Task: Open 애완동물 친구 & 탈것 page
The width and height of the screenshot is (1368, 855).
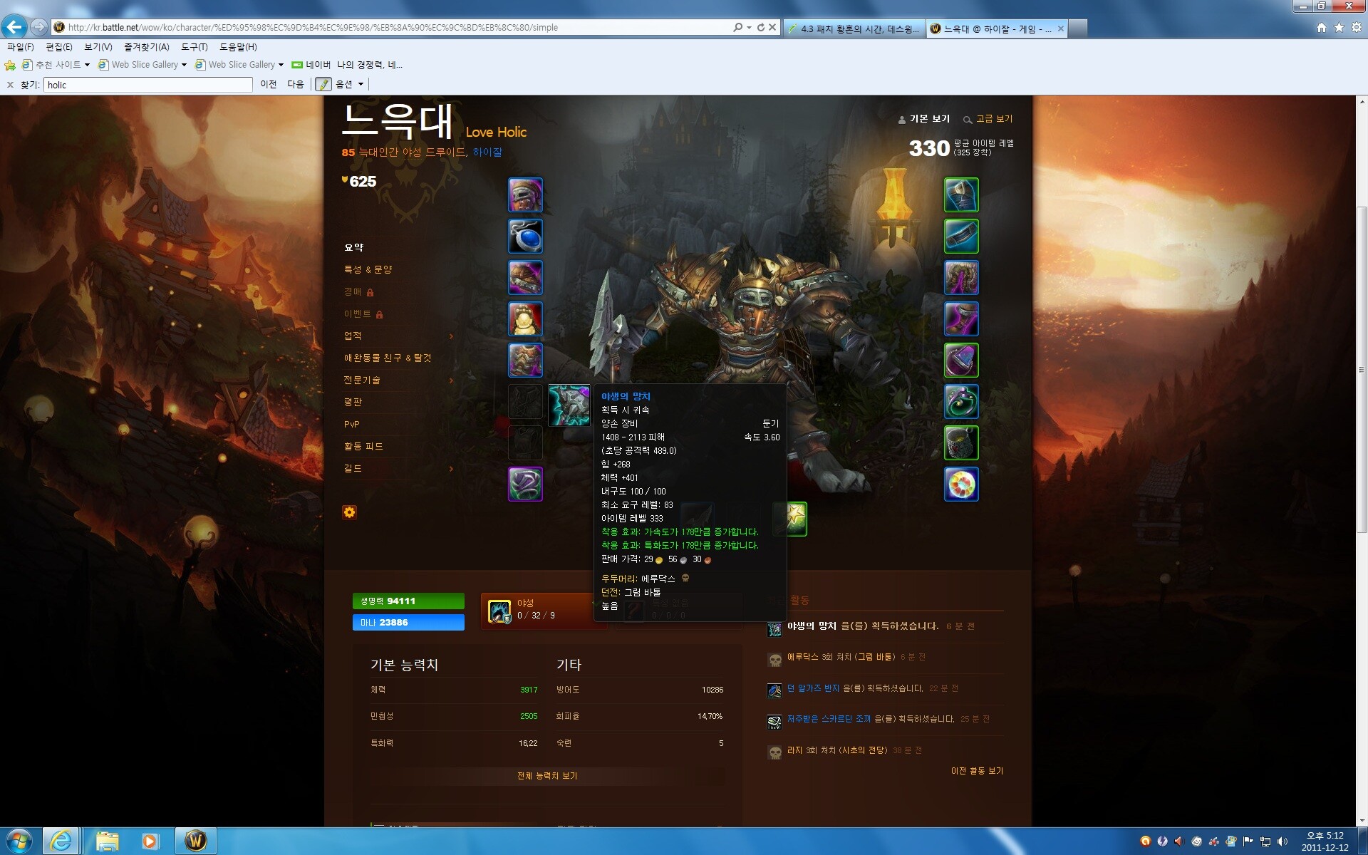Action: pos(388,358)
